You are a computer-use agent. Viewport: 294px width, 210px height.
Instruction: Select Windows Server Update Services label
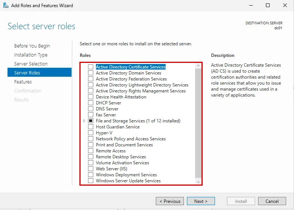[128, 181]
